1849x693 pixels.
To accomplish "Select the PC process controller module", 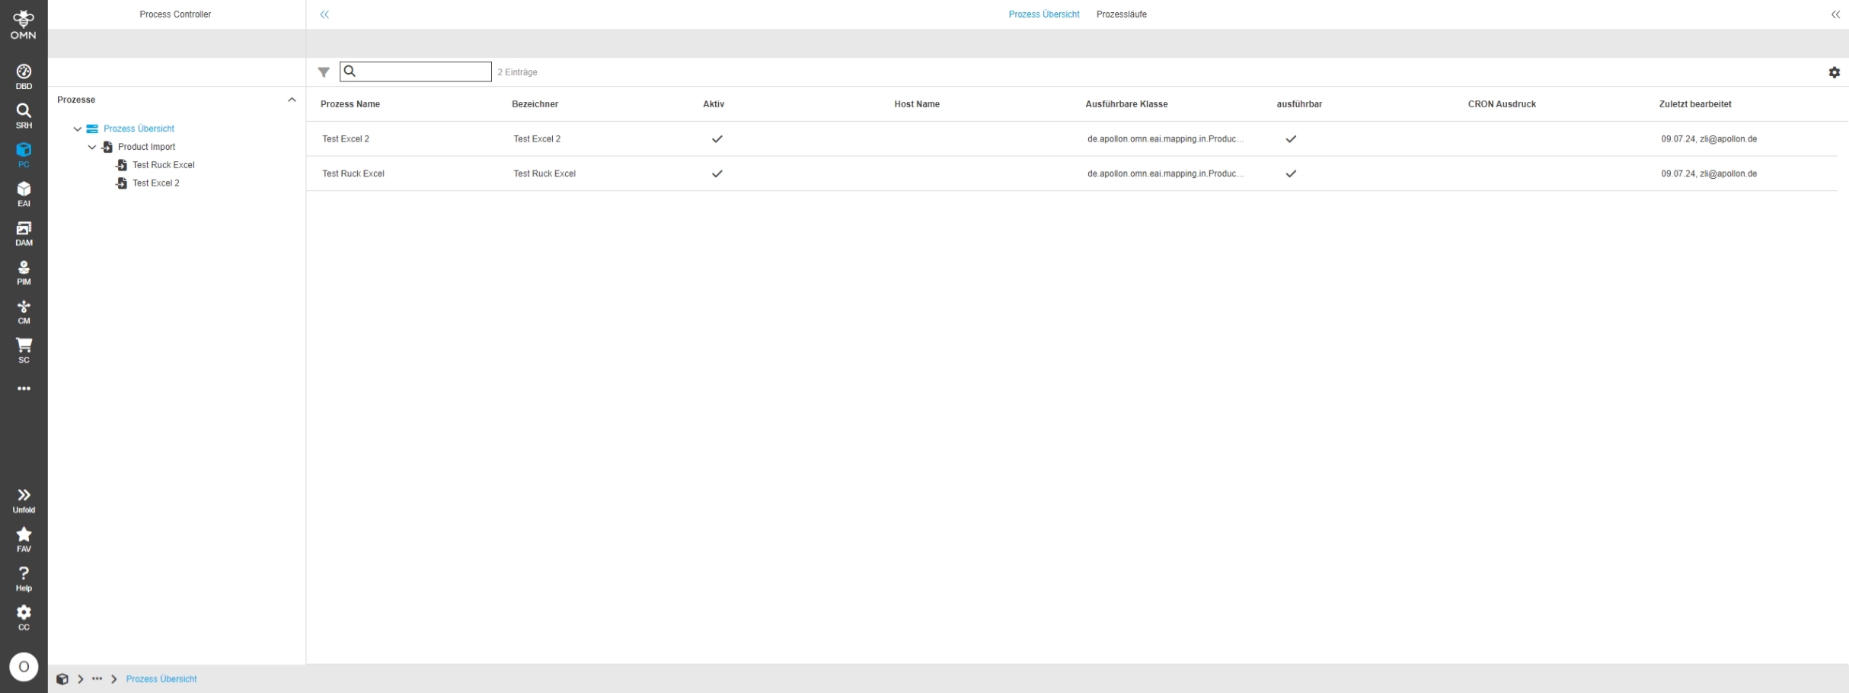I will click(24, 155).
